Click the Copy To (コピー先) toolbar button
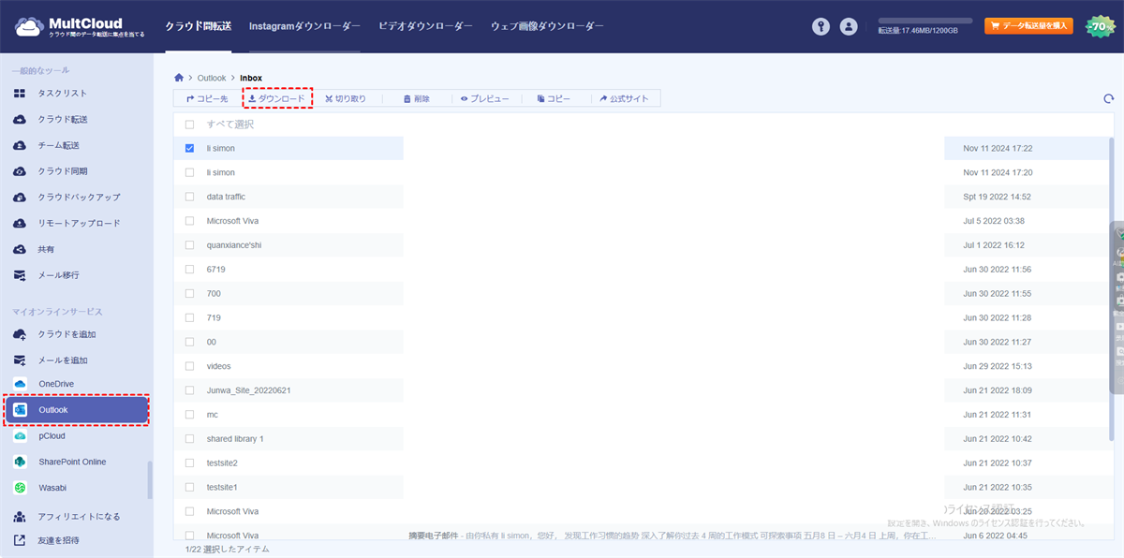1124x558 pixels. (x=206, y=98)
